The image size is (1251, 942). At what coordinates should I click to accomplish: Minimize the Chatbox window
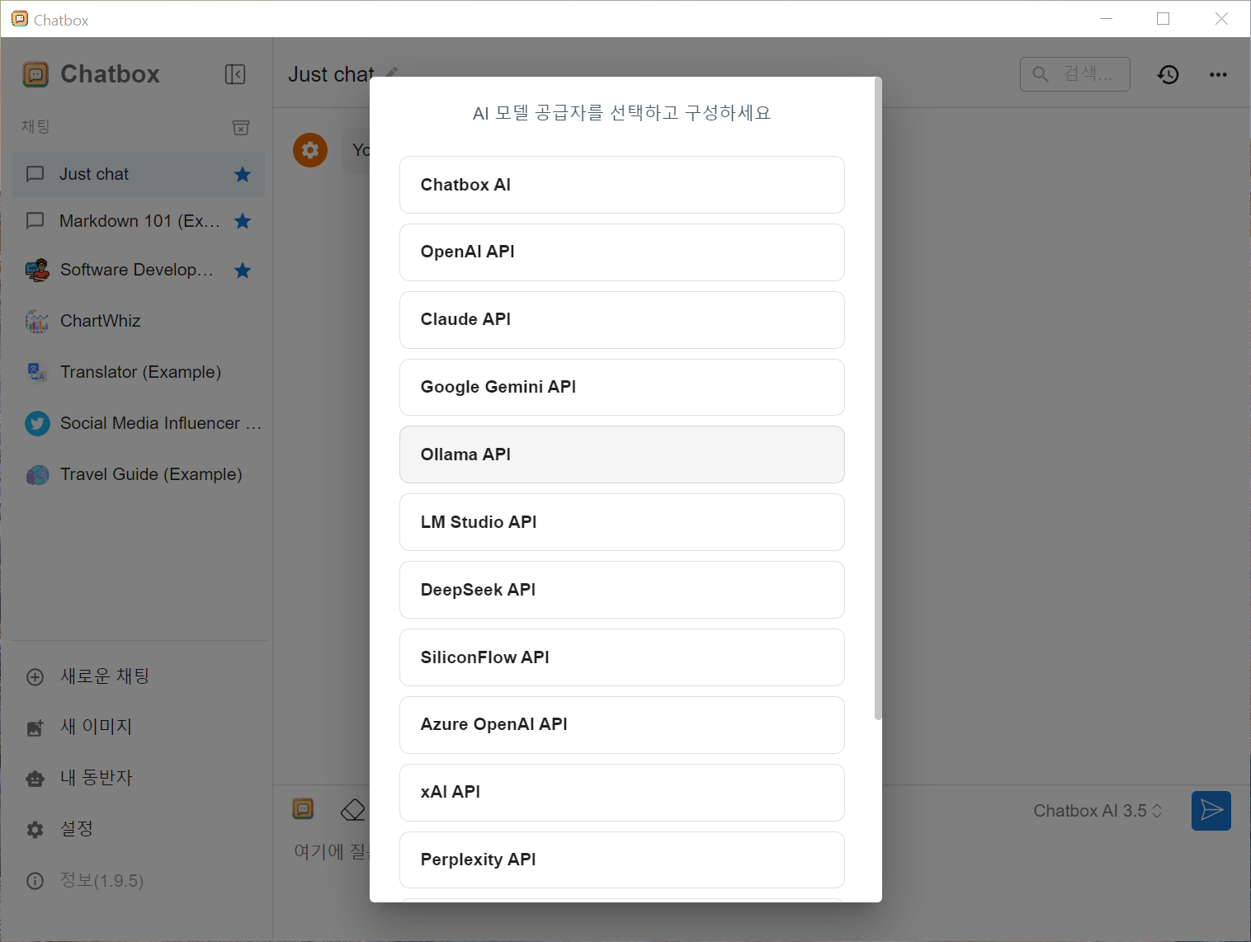pyautogui.click(x=1107, y=19)
